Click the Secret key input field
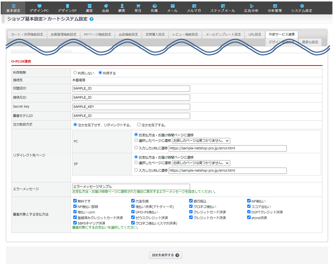 coord(131,107)
